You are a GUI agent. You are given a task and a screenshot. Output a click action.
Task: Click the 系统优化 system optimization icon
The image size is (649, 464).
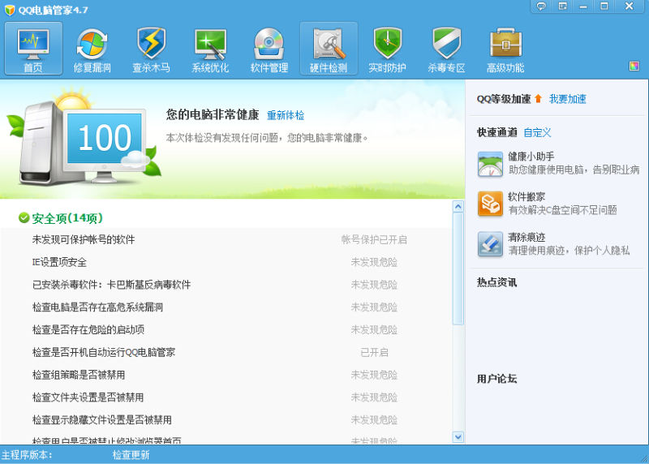click(x=210, y=49)
